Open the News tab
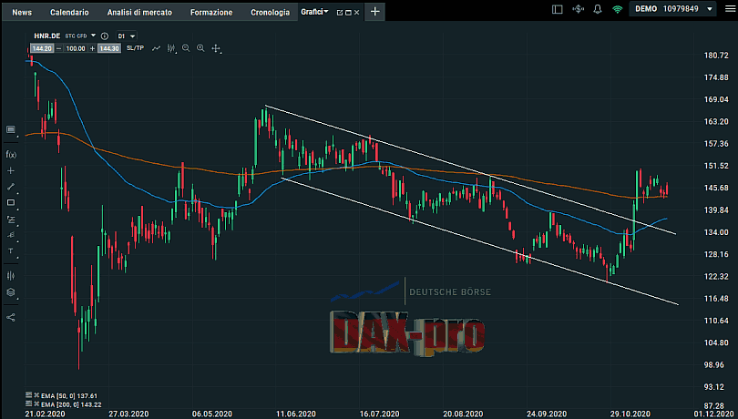 pyautogui.click(x=22, y=12)
